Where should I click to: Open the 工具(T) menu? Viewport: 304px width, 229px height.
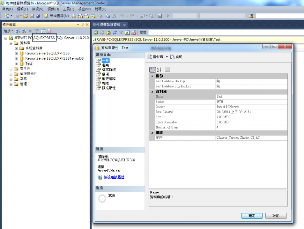(x=69, y=9)
